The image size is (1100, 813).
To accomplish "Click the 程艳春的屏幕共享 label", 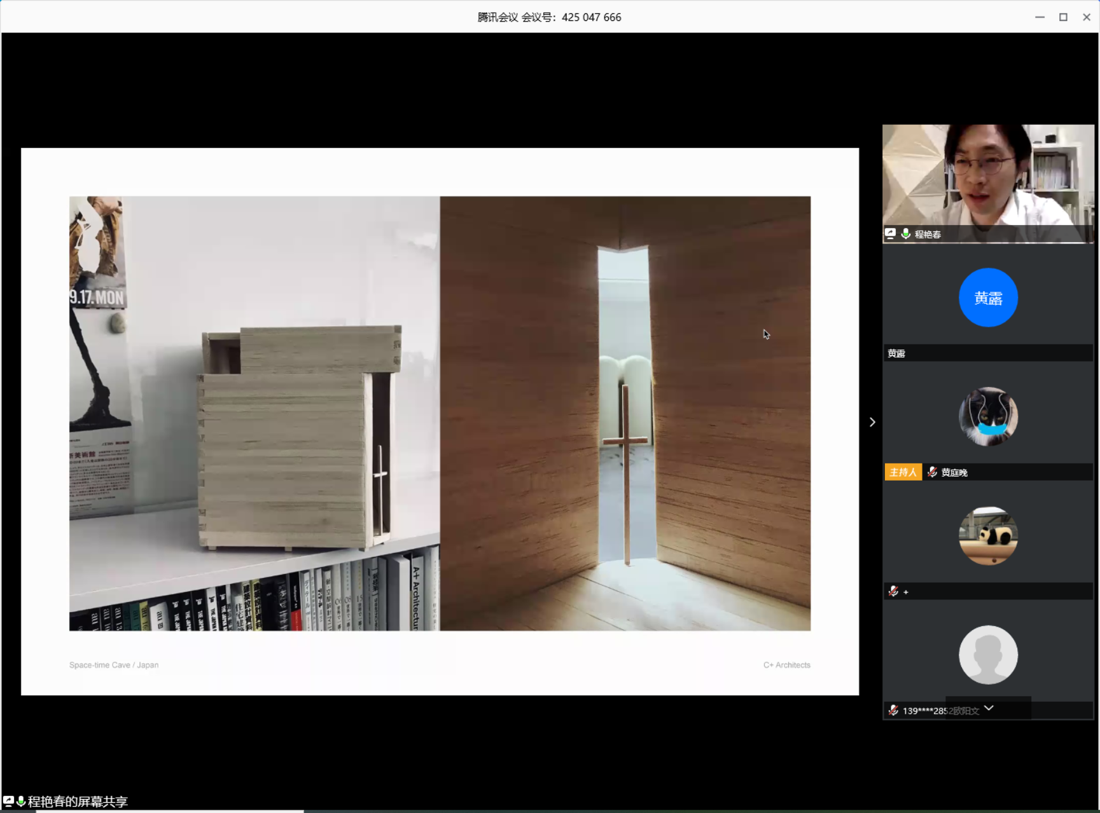I will (78, 802).
